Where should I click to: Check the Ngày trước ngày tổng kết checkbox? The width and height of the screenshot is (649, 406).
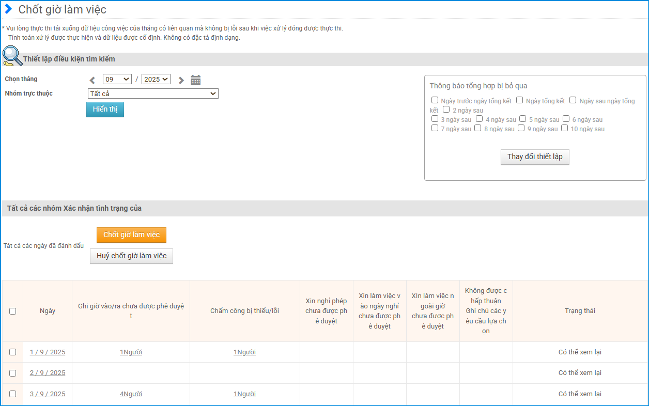(435, 100)
